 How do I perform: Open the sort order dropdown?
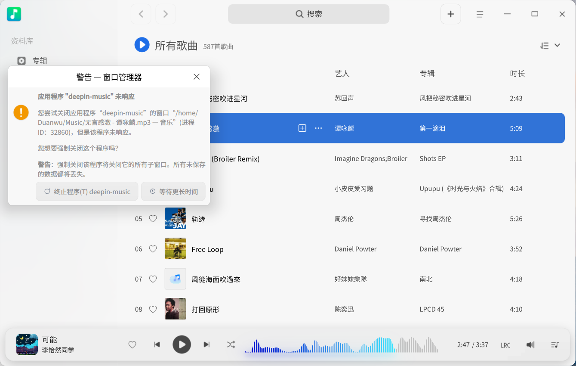pyautogui.click(x=550, y=46)
